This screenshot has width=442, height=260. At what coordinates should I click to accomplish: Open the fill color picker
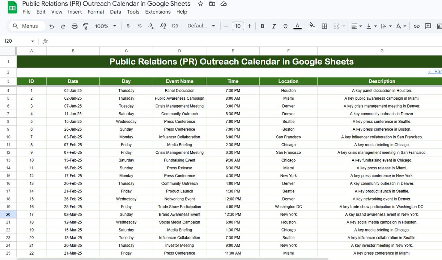coord(312,26)
